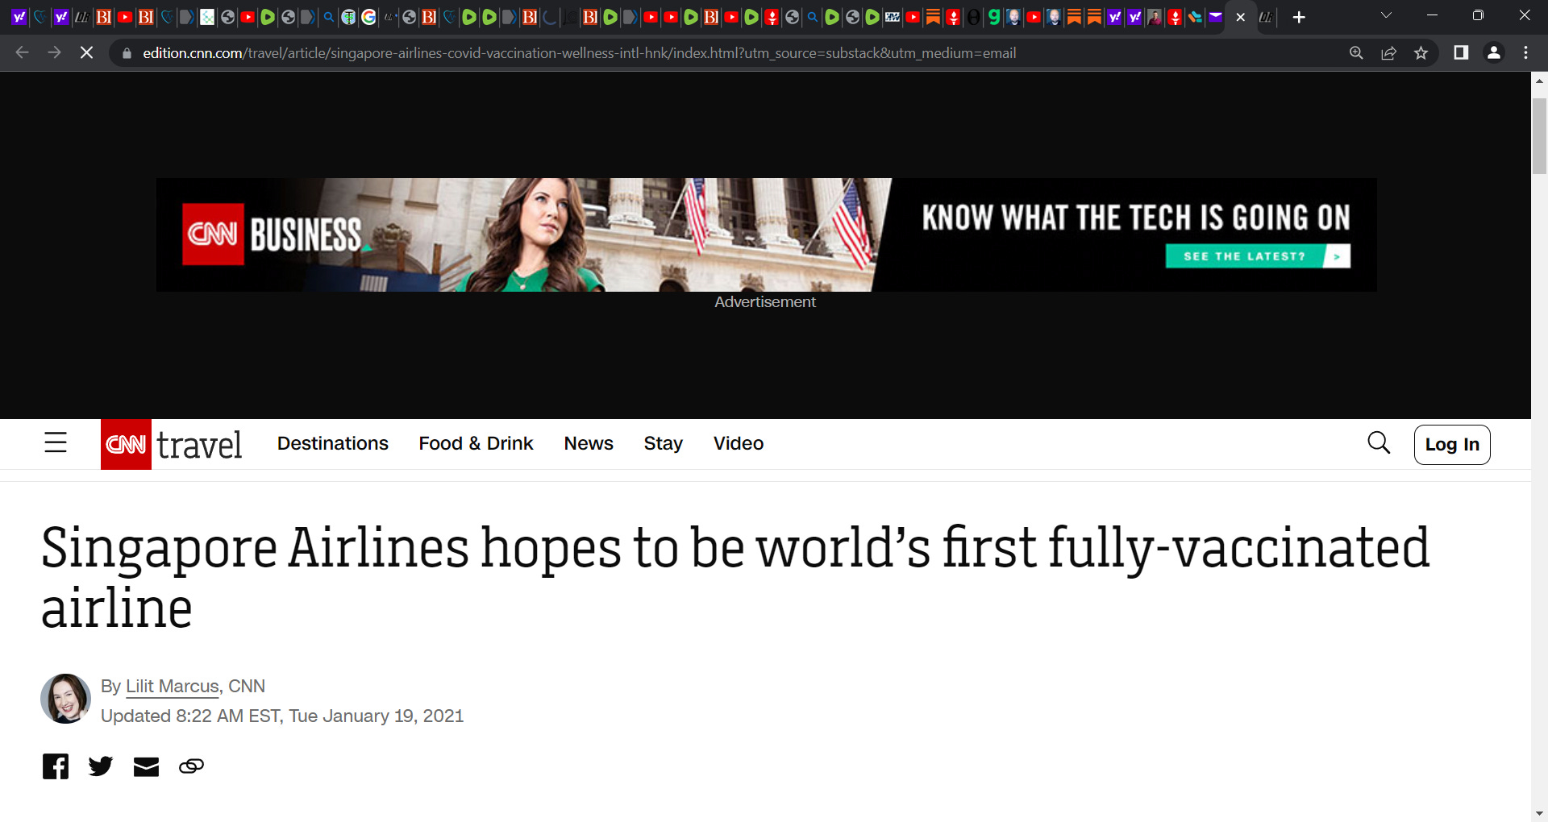Click the Updated January 19, 2021 timestamp

[282, 716]
